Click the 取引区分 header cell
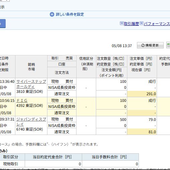This screenshot has height=170, width=170. [12, 157]
